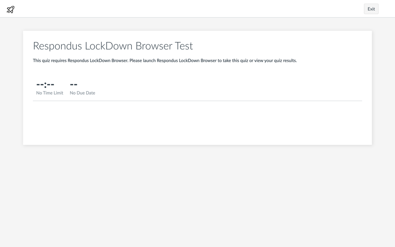Click the horizontal divider line in the card
395x247 pixels.
[197, 101]
